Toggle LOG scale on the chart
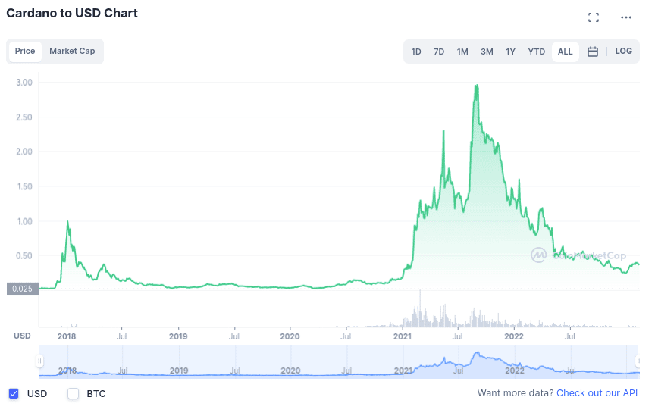This screenshot has width=655, height=419. coord(623,52)
